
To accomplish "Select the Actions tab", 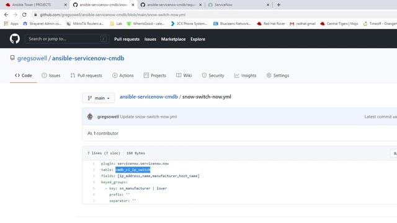I will 123,76.
